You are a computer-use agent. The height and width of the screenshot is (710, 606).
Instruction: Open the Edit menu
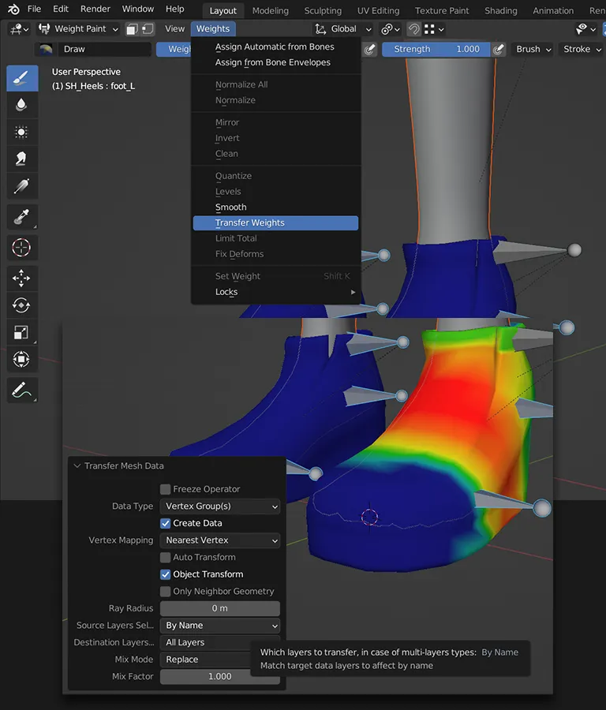pyautogui.click(x=61, y=9)
